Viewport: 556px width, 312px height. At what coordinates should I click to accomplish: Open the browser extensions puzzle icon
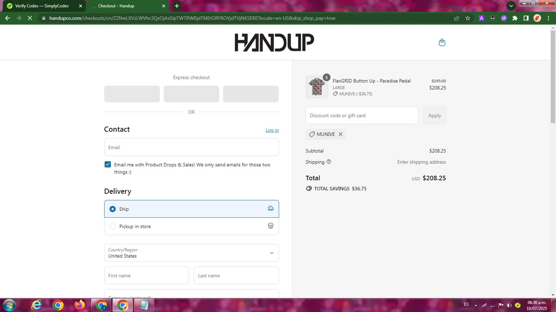pos(515,18)
